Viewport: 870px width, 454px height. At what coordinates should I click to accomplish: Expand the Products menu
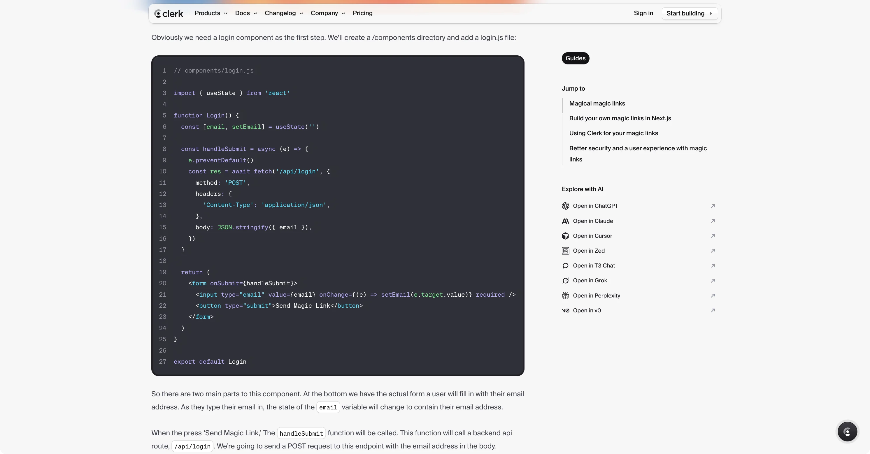click(211, 13)
